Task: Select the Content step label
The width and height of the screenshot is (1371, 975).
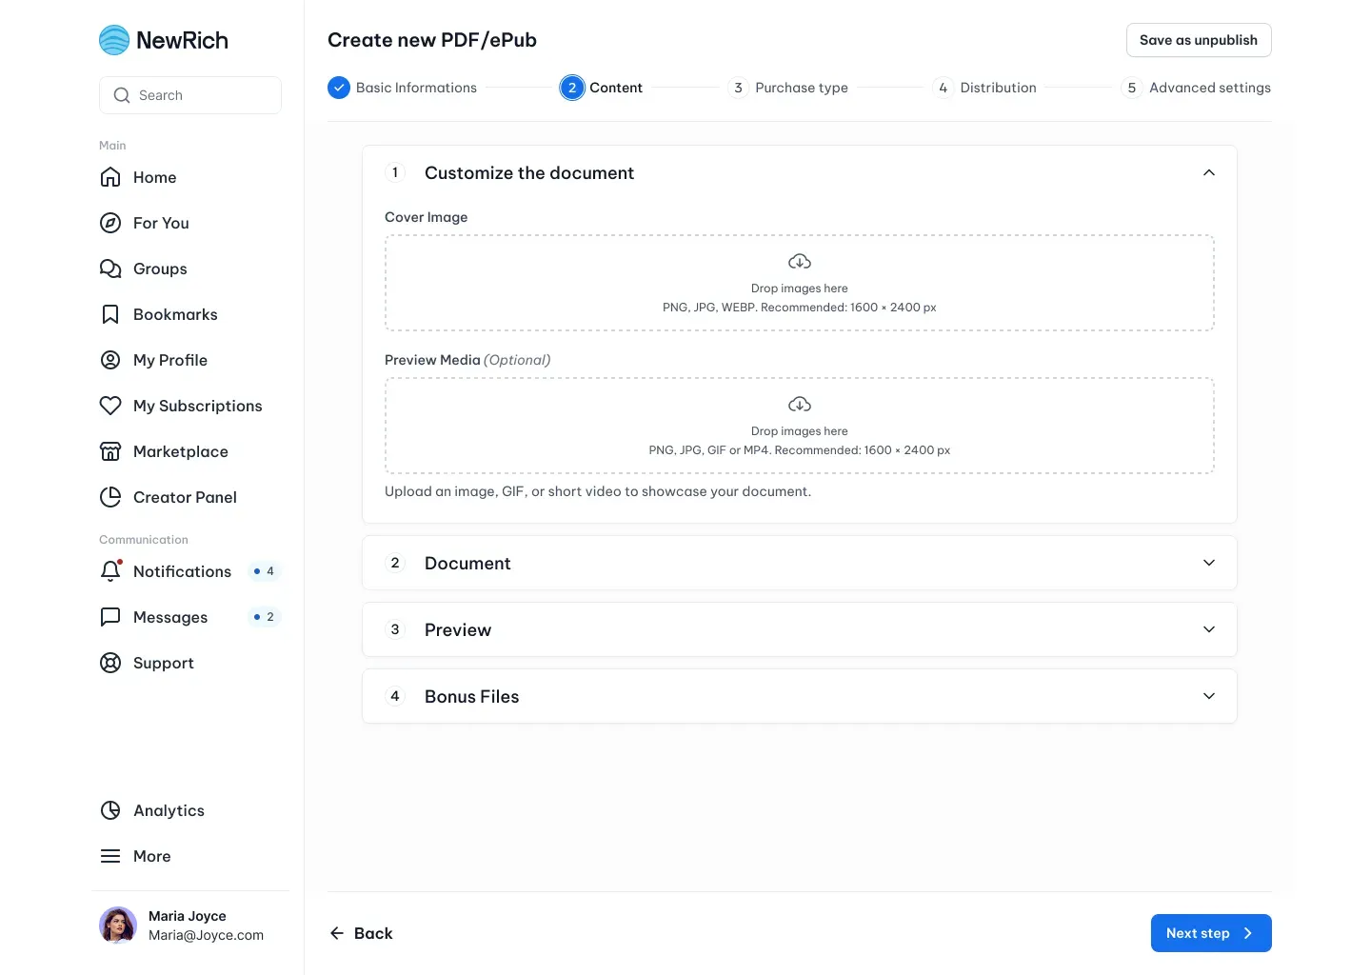Action: 616,88
